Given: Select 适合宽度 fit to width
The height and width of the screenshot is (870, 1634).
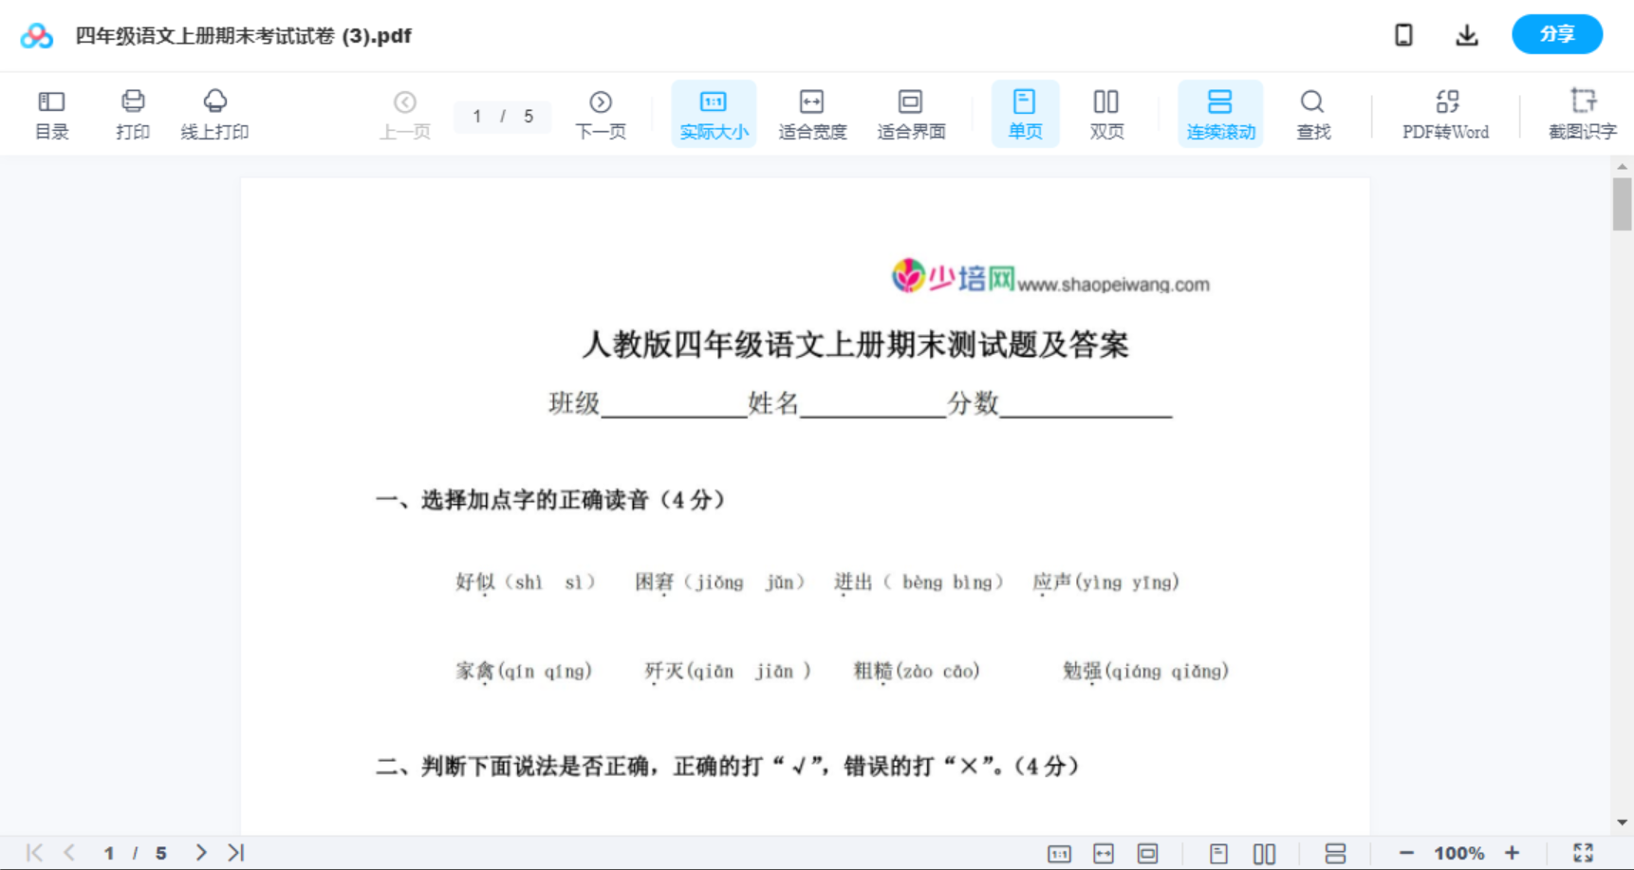Looking at the screenshot, I should point(812,113).
